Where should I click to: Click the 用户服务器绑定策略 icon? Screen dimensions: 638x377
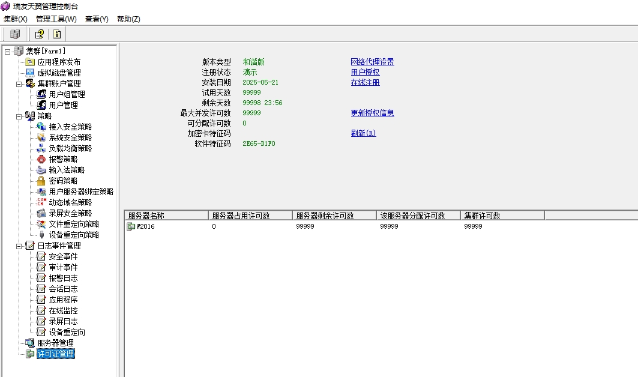click(x=41, y=192)
